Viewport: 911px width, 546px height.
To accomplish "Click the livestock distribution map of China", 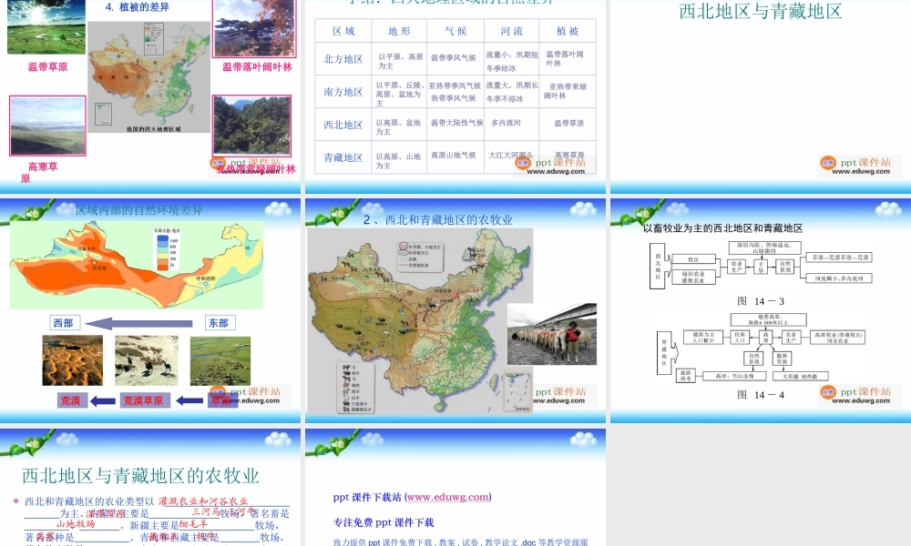I will 420,321.
